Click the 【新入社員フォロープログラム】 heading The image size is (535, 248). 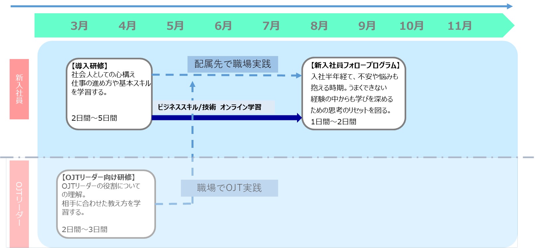(x=355, y=65)
